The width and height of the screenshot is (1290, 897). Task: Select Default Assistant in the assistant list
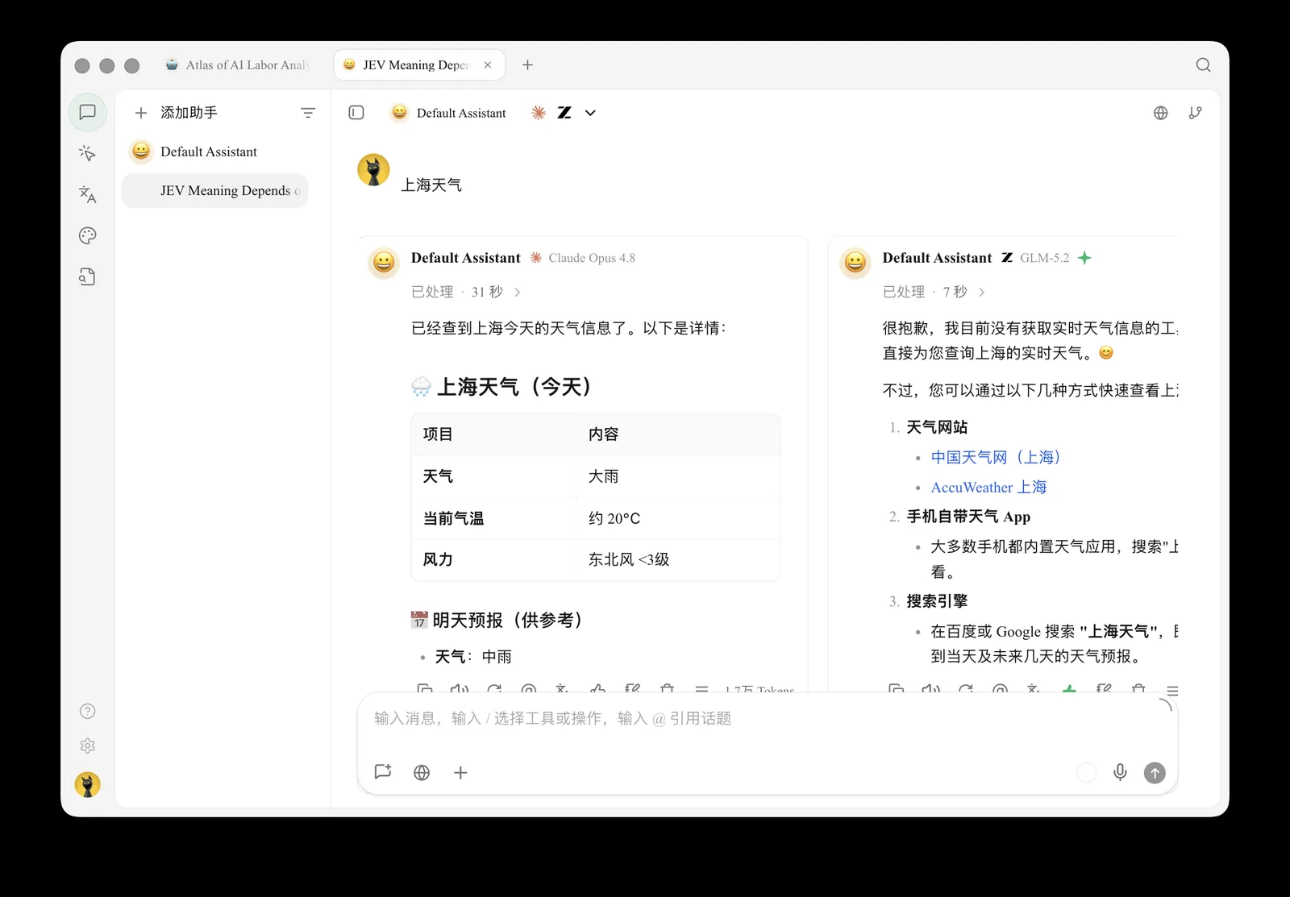[x=215, y=152]
